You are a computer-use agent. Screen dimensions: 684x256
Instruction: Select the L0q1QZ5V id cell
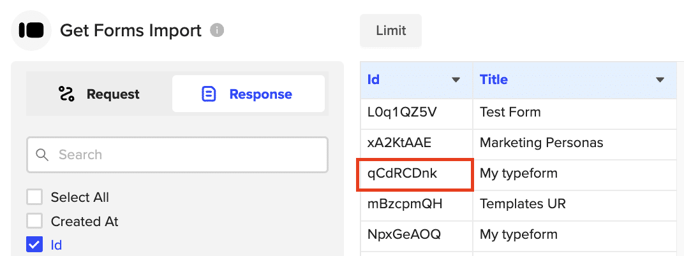tap(415, 113)
